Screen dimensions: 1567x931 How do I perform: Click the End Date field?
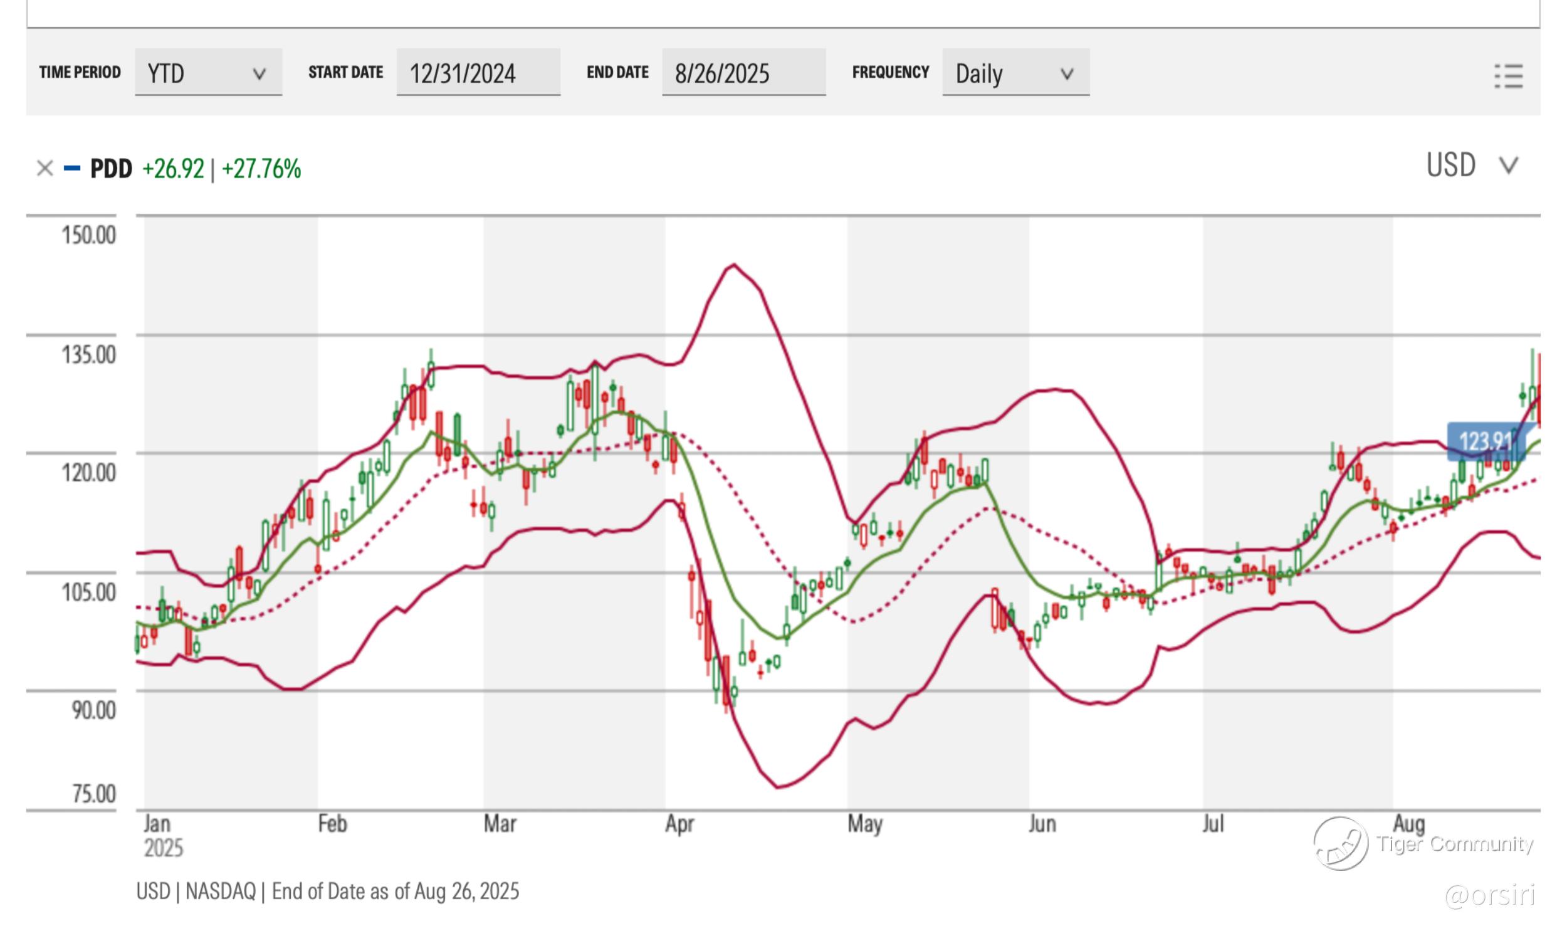(743, 73)
